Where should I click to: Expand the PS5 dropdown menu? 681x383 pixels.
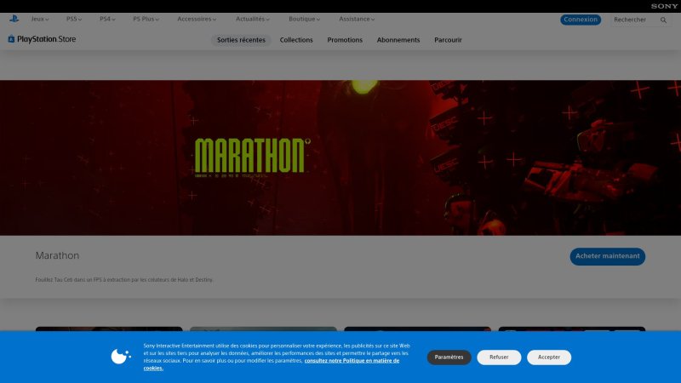pos(74,19)
